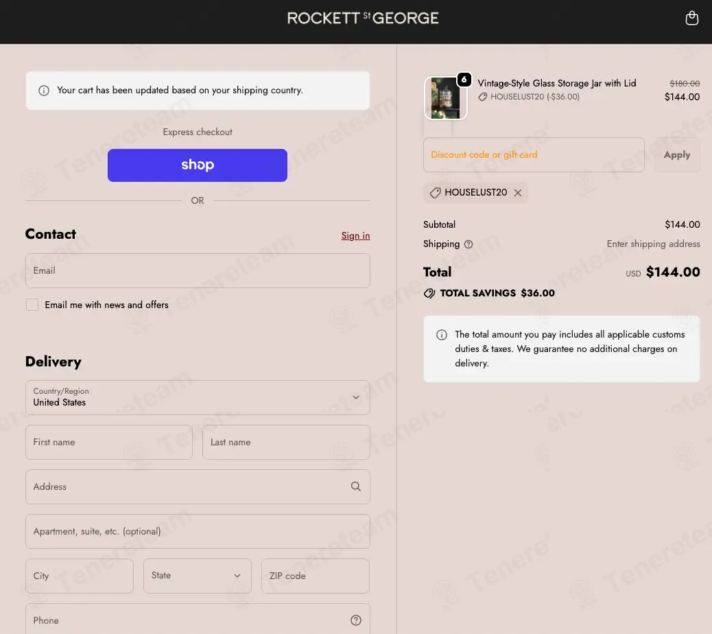
Task: Expand the State dropdown
Action: tap(197, 576)
